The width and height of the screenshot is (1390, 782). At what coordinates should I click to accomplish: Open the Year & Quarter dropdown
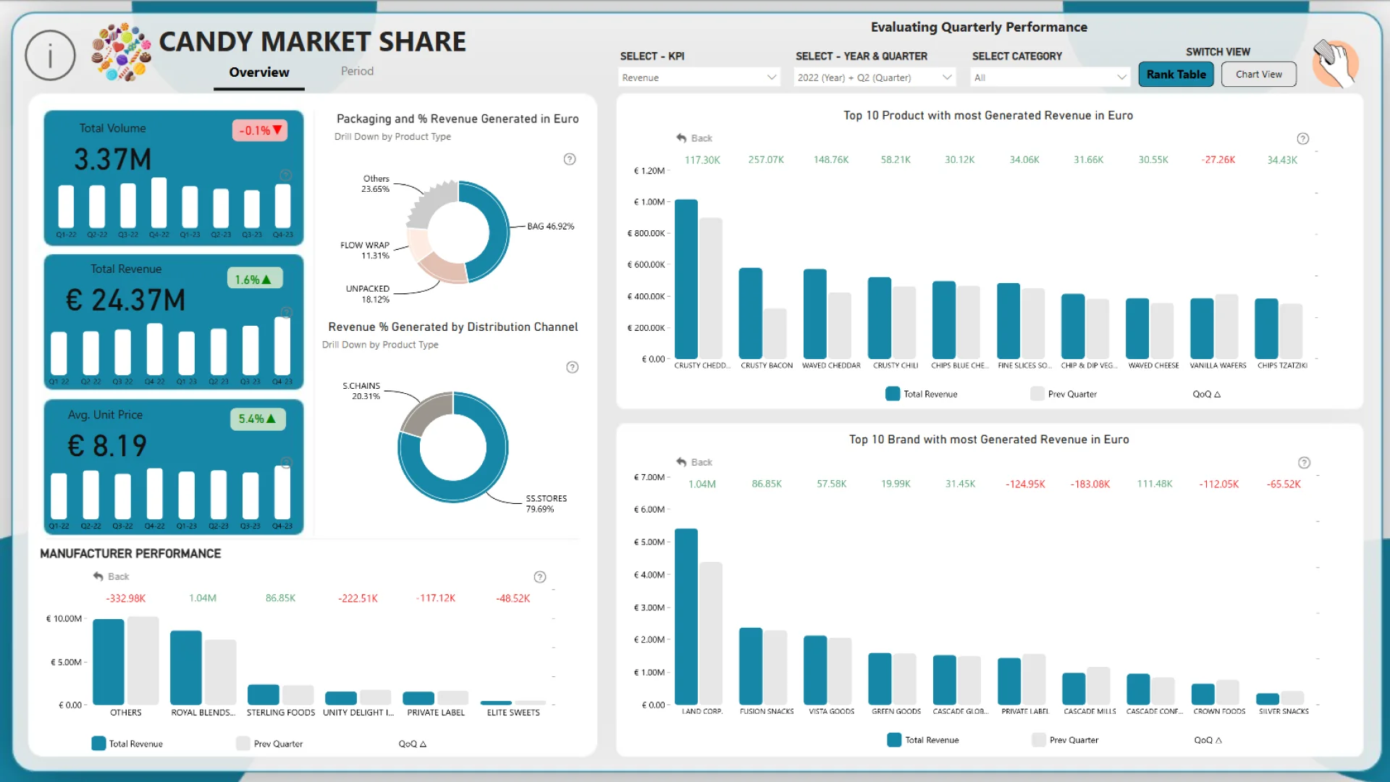(x=875, y=77)
